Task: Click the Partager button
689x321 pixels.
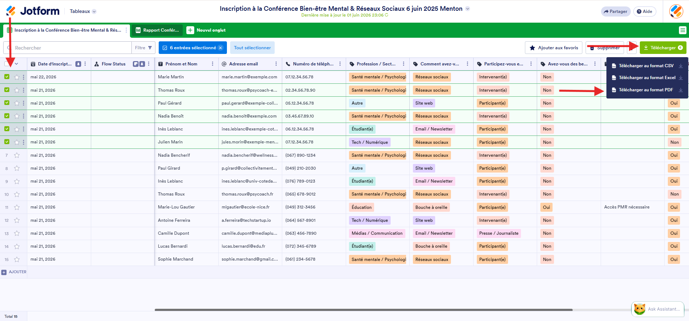Action: pos(616,12)
